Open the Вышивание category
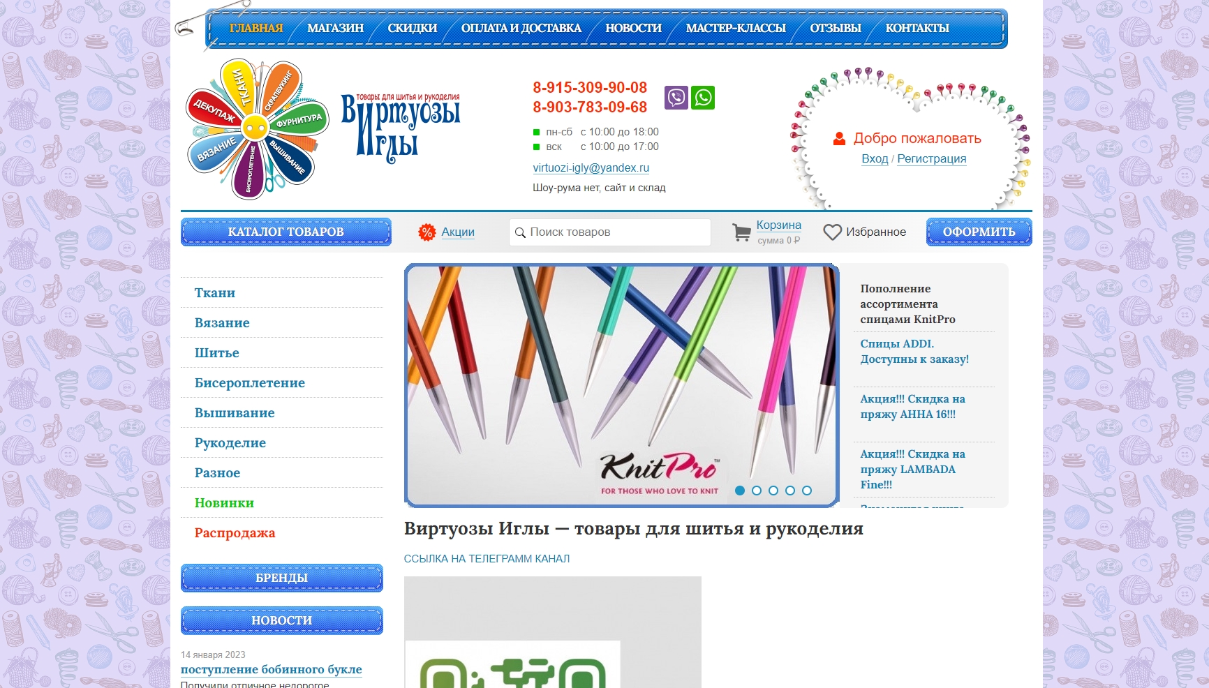This screenshot has width=1209, height=688. coord(235,413)
